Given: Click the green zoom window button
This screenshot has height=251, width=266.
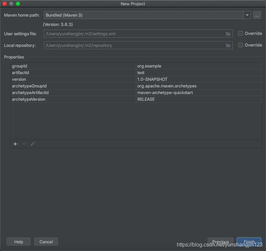Looking at the screenshot, I should tap(18, 4).
